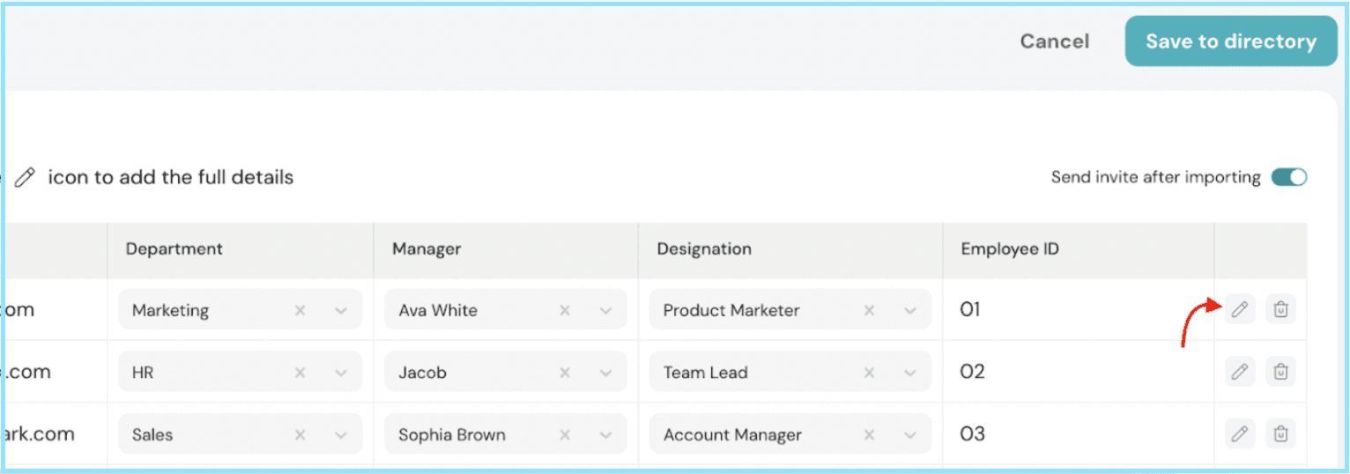Open edit pencil for employee 03

(x=1239, y=433)
